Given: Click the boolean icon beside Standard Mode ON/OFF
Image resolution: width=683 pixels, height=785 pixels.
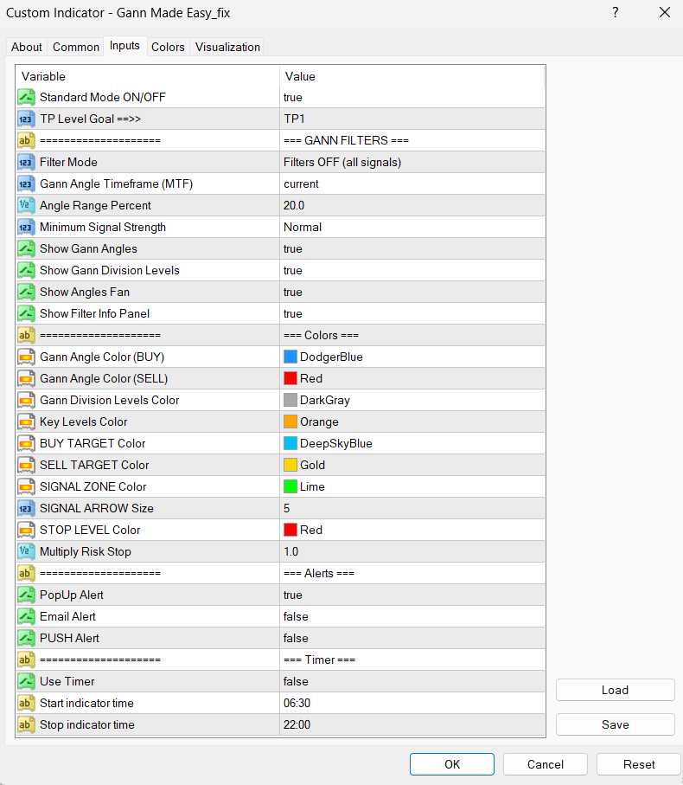Looking at the screenshot, I should coord(26,97).
